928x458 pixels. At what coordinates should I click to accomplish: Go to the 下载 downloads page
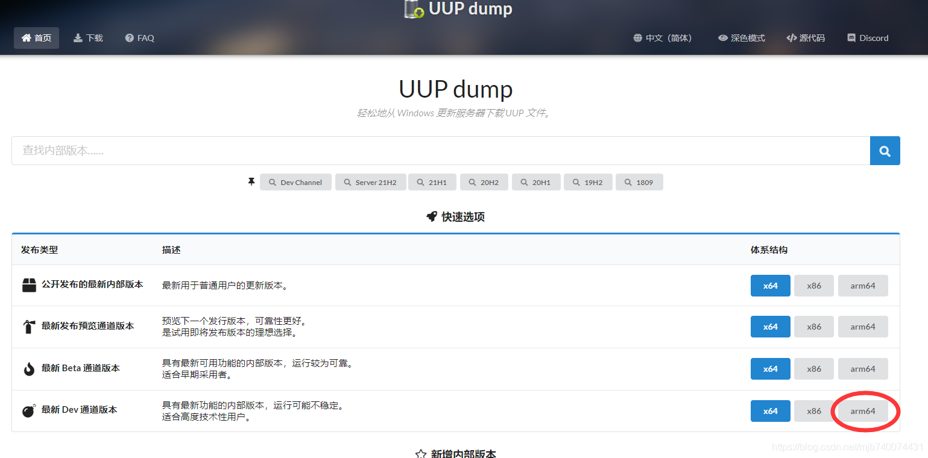coord(88,38)
